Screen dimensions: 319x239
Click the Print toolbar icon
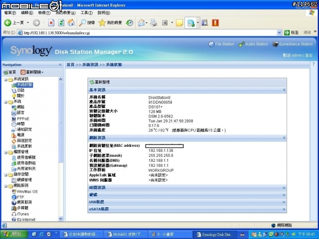[154, 22]
